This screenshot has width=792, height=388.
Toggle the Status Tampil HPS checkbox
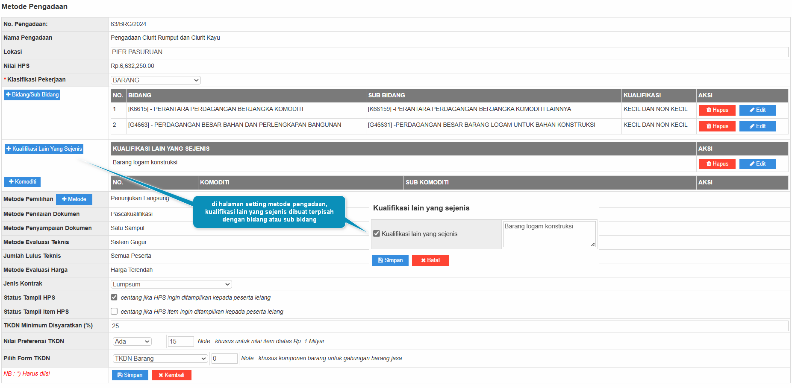(x=114, y=298)
